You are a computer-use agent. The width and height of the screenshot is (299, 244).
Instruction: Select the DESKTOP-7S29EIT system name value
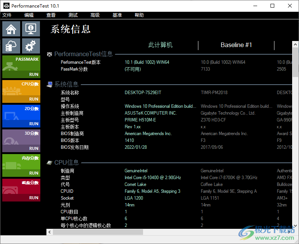pos(143,93)
